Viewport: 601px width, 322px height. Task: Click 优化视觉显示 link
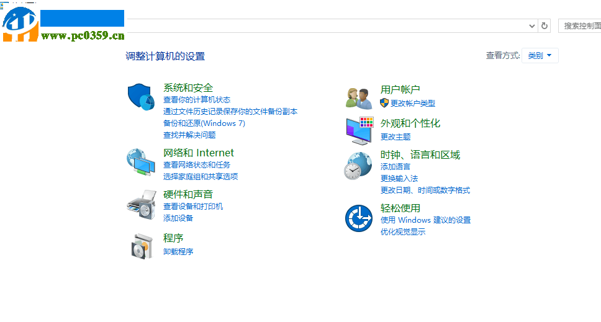coord(403,231)
